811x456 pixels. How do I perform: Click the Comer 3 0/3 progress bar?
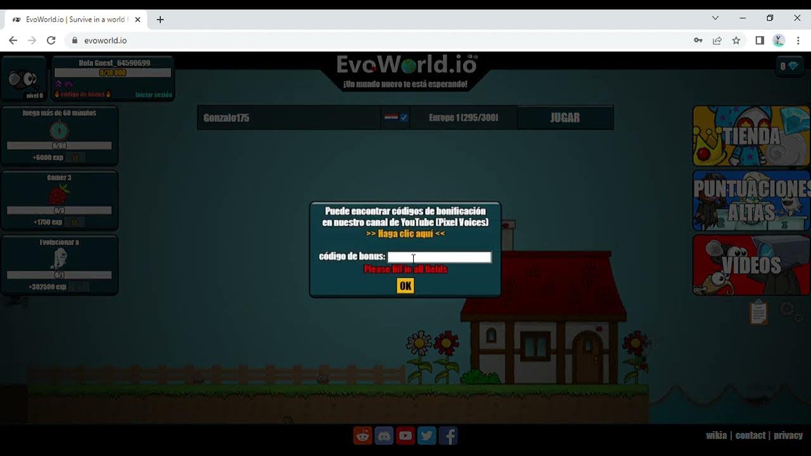(x=59, y=210)
